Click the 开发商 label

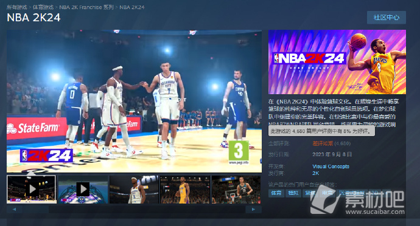[276, 166]
